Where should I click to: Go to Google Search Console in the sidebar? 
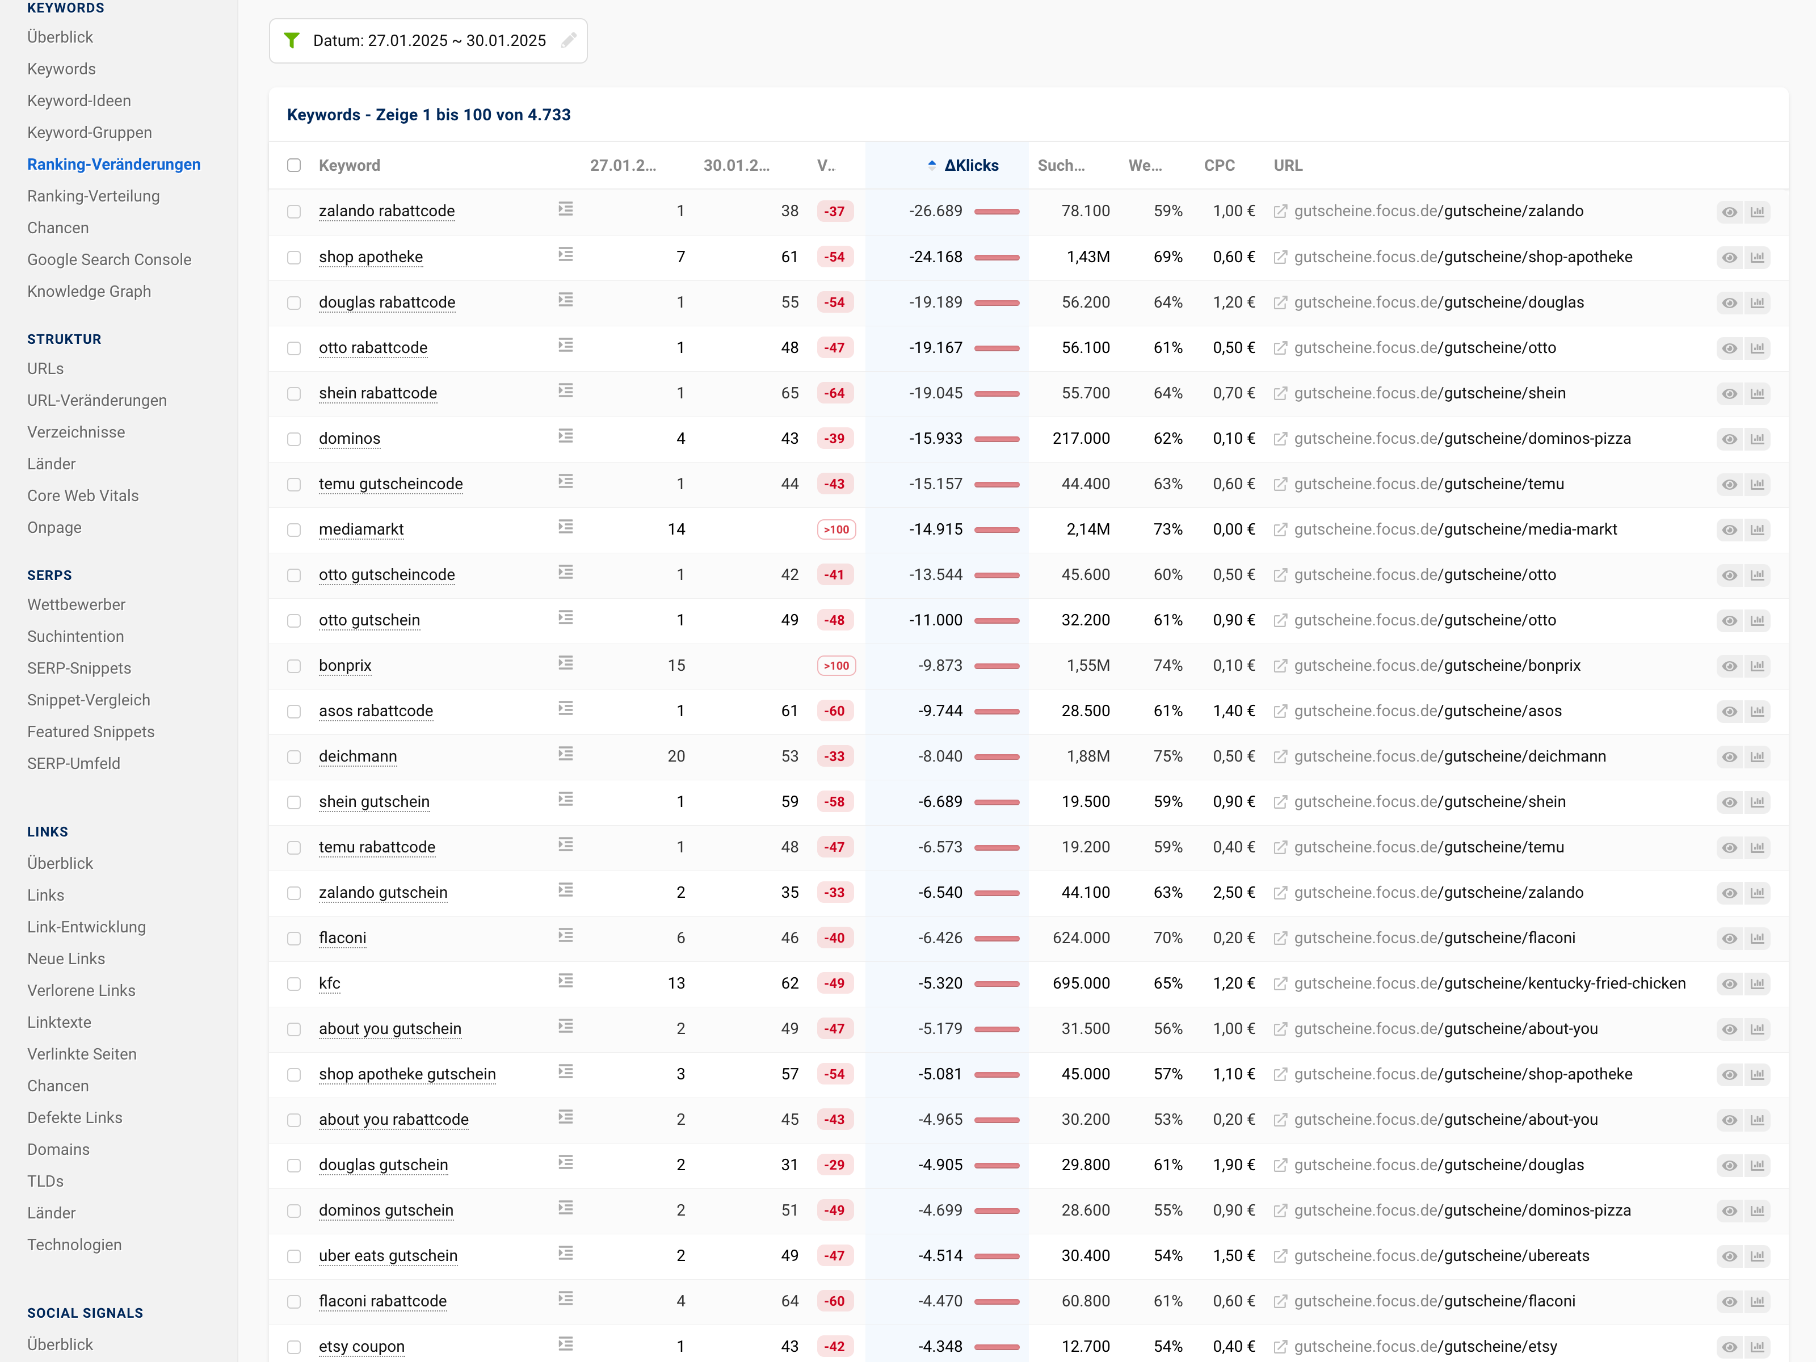click(x=109, y=259)
